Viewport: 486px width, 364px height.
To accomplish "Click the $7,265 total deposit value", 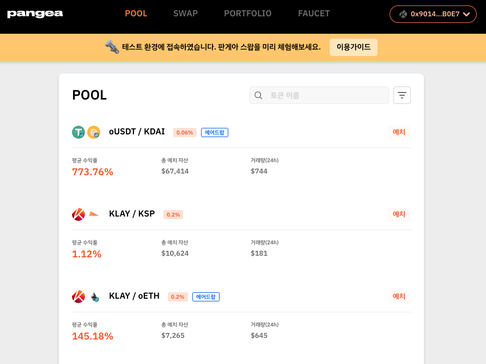I will pyautogui.click(x=173, y=336).
